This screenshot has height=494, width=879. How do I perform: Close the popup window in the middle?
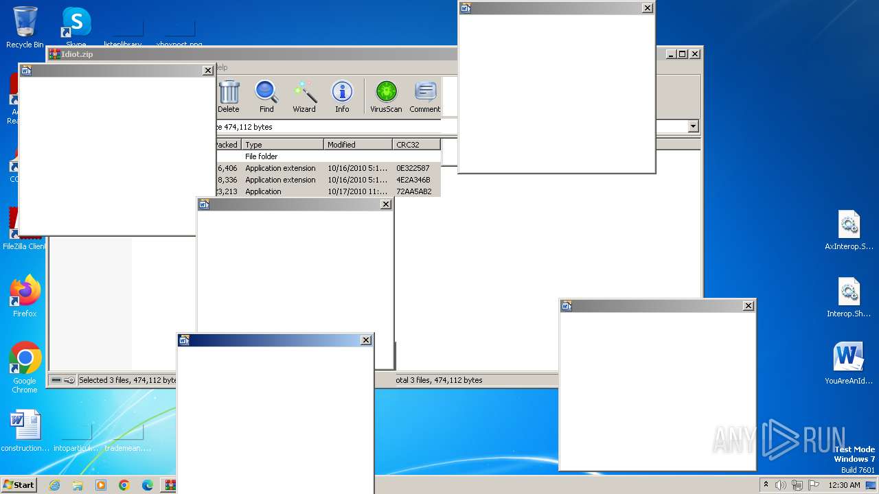pos(385,204)
